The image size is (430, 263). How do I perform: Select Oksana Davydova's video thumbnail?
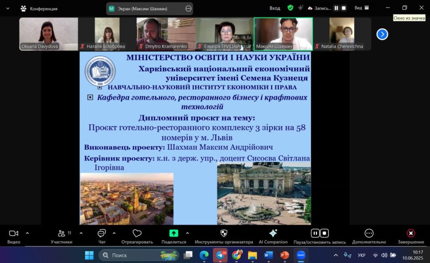pos(48,34)
